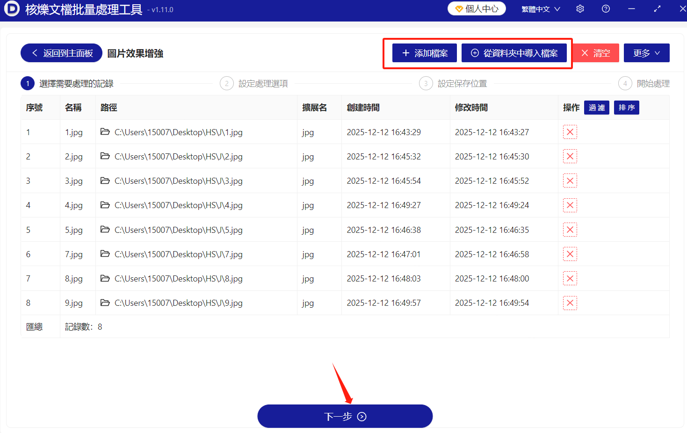Open the 繁體中文 language dropdown
The image size is (687, 433).
[540, 8]
